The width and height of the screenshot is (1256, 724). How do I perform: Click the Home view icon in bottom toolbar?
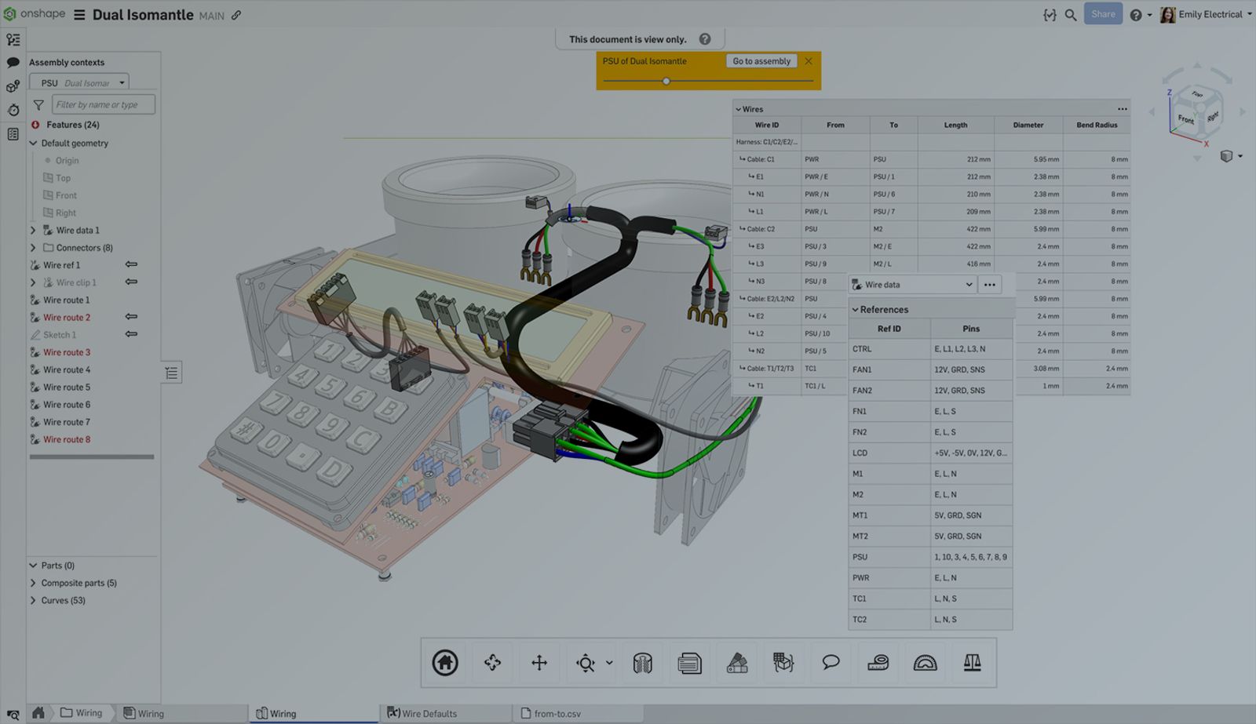coord(444,663)
